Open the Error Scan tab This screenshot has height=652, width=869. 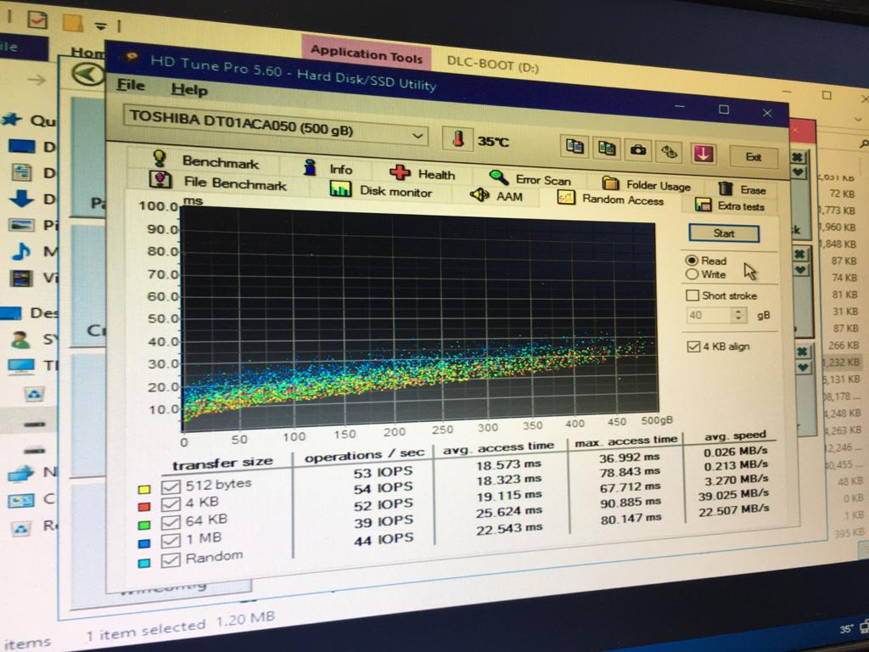pyautogui.click(x=529, y=178)
